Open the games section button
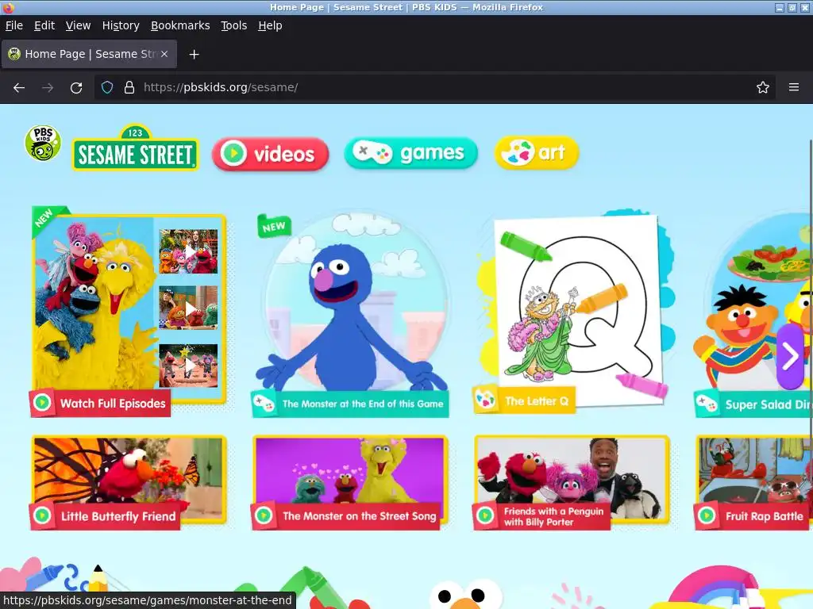Viewport: 813px width, 609px height. [x=410, y=153]
